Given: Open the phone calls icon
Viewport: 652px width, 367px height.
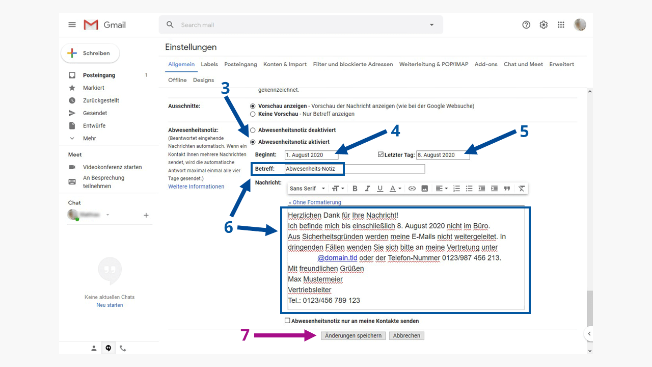Looking at the screenshot, I should (x=123, y=349).
